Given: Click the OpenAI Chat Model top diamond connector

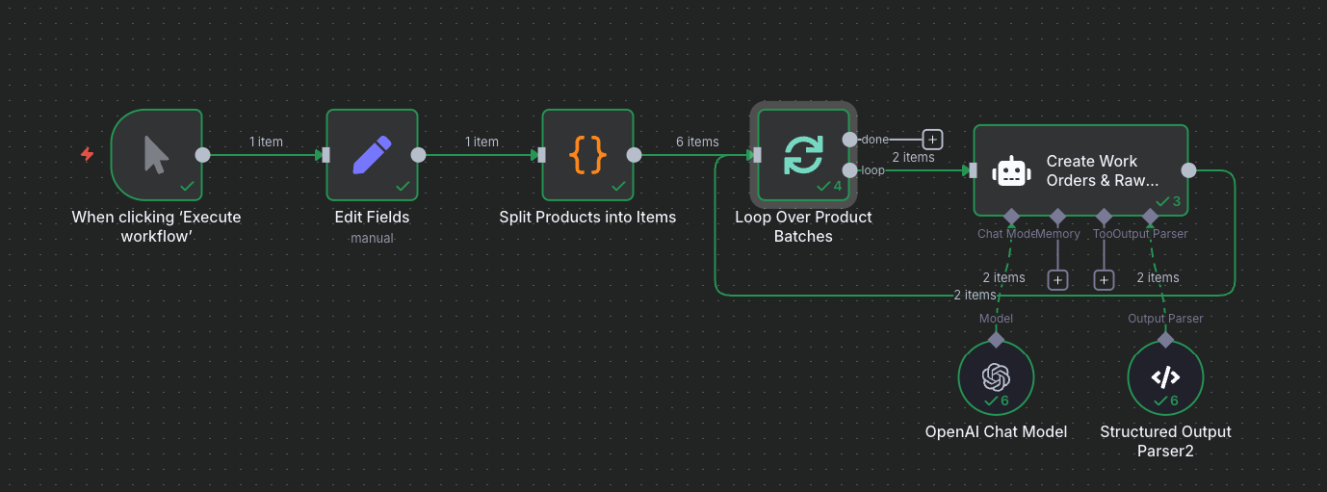Looking at the screenshot, I should (996, 339).
